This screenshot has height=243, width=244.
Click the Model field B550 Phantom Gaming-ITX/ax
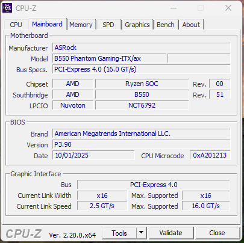[x=109, y=58]
